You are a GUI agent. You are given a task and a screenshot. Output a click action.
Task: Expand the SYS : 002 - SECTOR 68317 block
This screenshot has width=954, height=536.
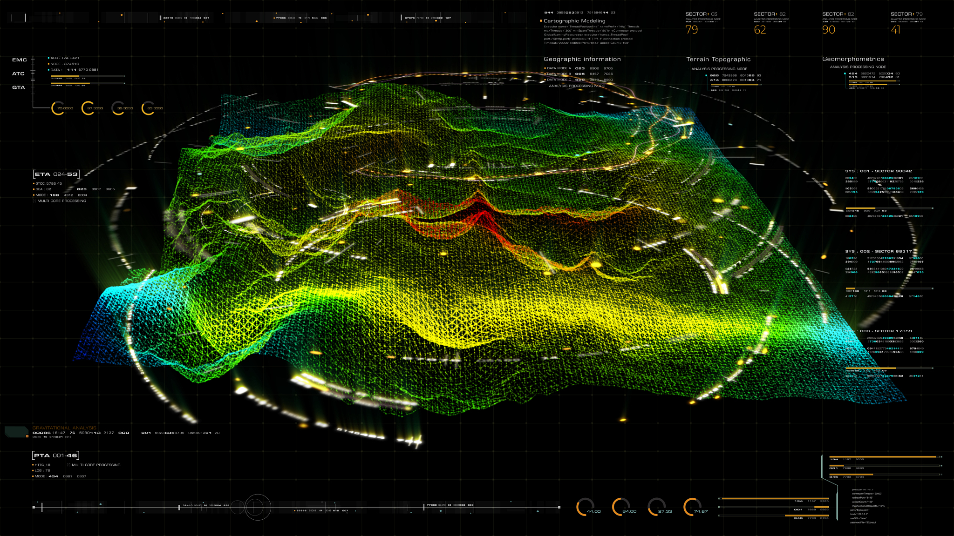[879, 251]
